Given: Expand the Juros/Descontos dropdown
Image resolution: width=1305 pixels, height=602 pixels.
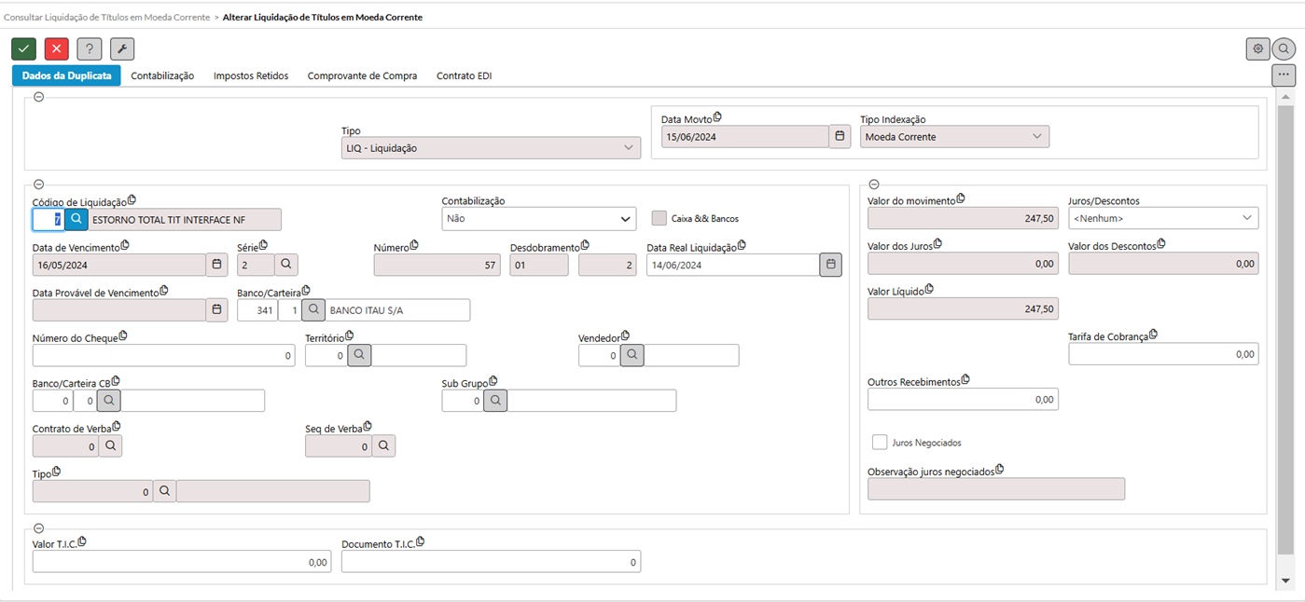Looking at the screenshot, I should pyautogui.click(x=1162, y=218).
